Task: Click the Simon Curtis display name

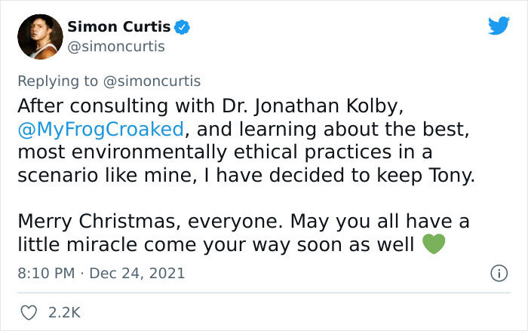Action: click(118, 27)
